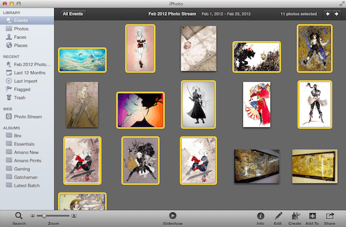Select the gold background character thumbnail
The image size is (346, 227).
click(x=315, y=48)
